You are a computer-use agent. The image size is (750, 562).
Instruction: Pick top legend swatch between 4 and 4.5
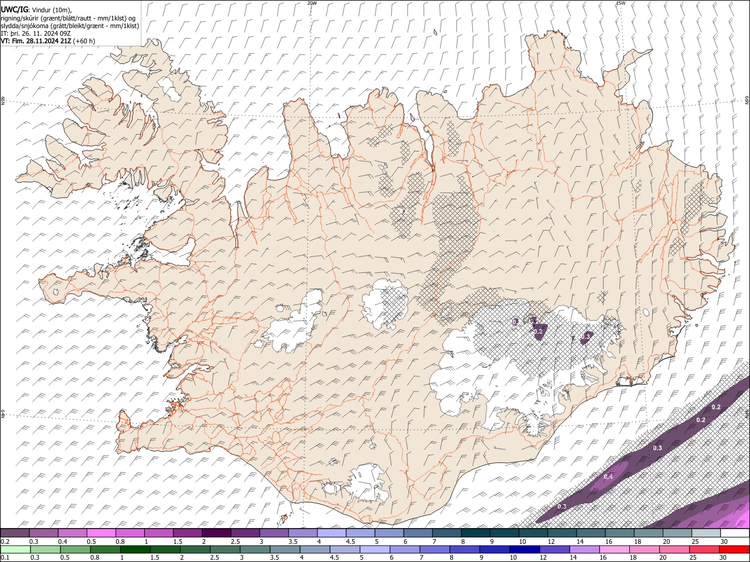332,533
